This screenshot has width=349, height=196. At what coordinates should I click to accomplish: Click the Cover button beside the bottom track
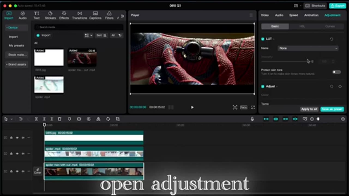38,171
